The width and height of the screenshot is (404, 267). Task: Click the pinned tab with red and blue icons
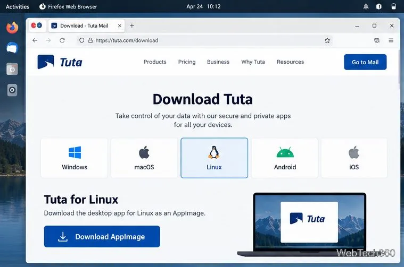(37, 25)
